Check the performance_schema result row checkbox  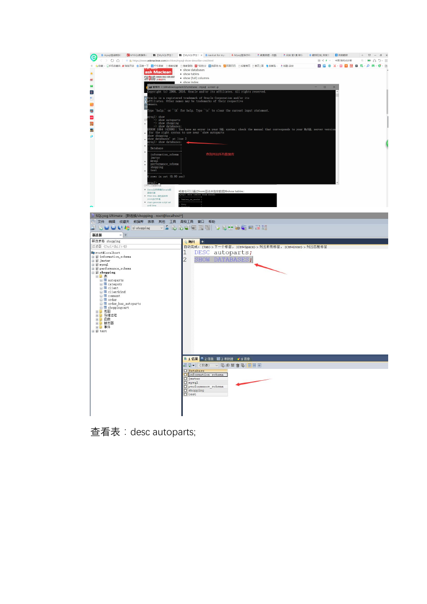click(x=185, y=387)
